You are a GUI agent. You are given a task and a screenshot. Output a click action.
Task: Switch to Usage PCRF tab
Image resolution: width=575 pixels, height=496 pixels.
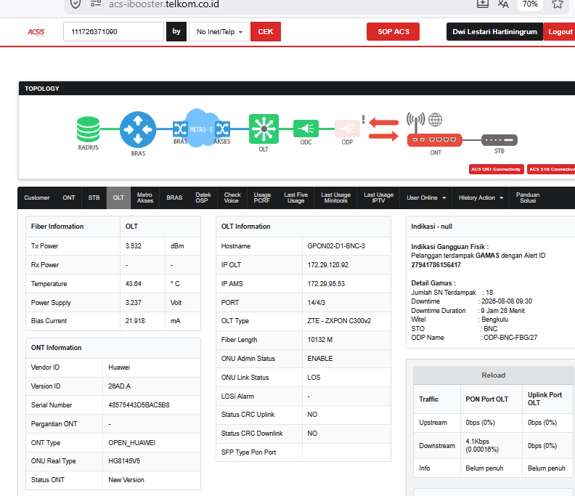[x=262, y=198]
